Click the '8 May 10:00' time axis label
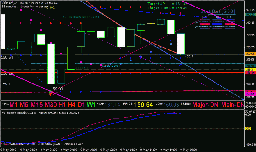Screen dimensions: 256x152 point(88,150)
